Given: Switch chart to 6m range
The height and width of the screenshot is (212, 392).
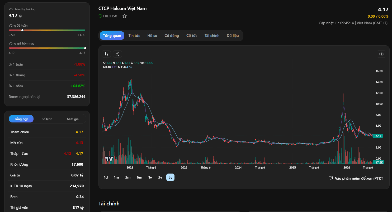Looking at the screenshot, I should coord(139,177).
